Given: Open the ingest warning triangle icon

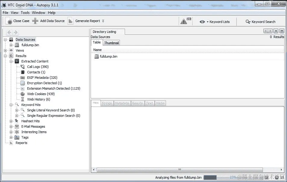Looking at the screenshot, I should (x=184, y=21).
